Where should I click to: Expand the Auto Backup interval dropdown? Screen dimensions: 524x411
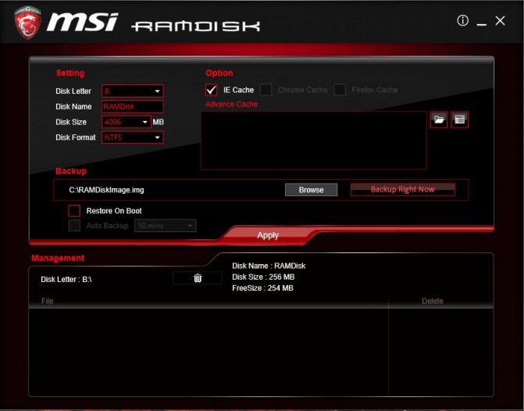pyautogui.click(x=165, y=226)
